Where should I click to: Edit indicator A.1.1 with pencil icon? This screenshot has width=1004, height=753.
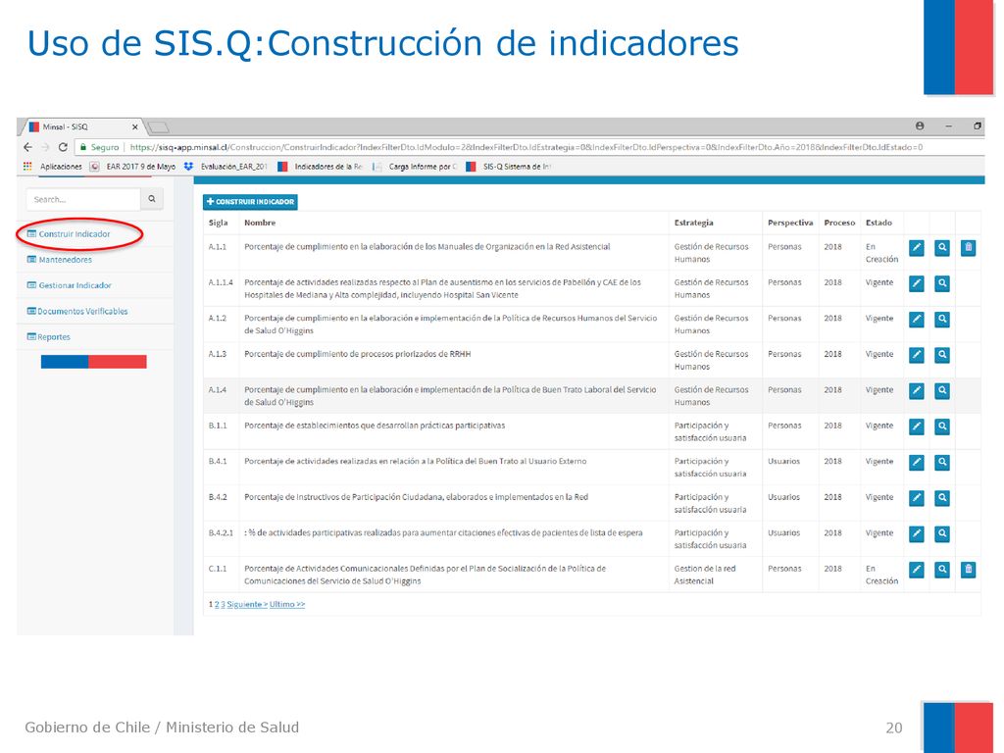point(917,248)
